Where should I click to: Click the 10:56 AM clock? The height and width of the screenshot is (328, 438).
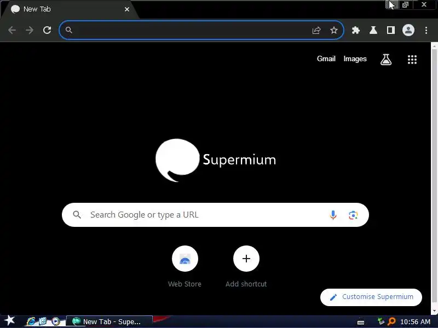tap(415, 322)
